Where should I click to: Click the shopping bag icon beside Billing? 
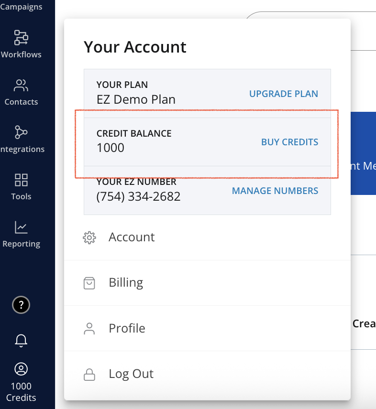(89, 283)
